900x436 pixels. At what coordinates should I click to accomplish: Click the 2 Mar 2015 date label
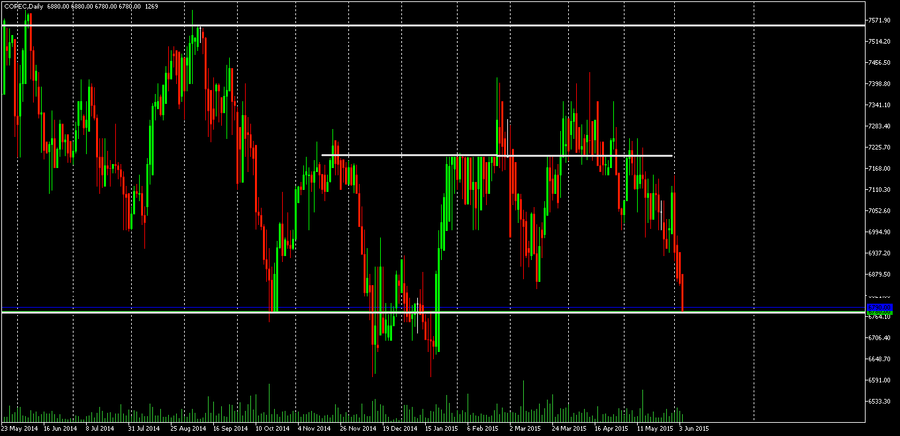pos(525,429)
